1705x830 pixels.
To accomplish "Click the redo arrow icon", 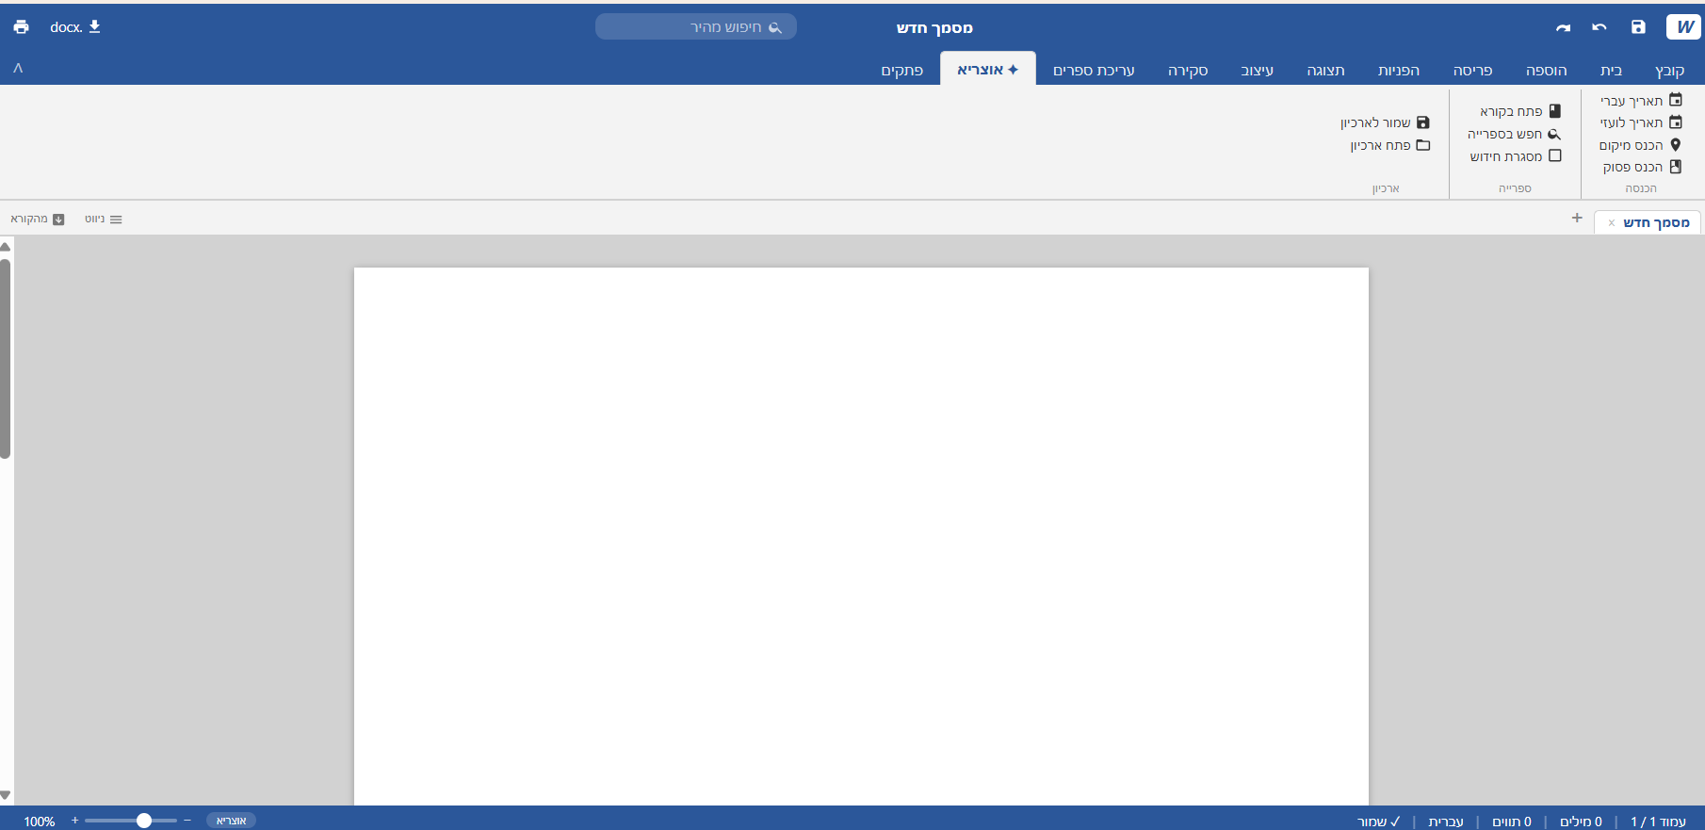I will pos(1564,27).
